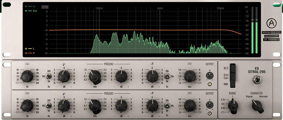
Task: Toggle visibility of the R EQ curve
Action: [26, 53]
